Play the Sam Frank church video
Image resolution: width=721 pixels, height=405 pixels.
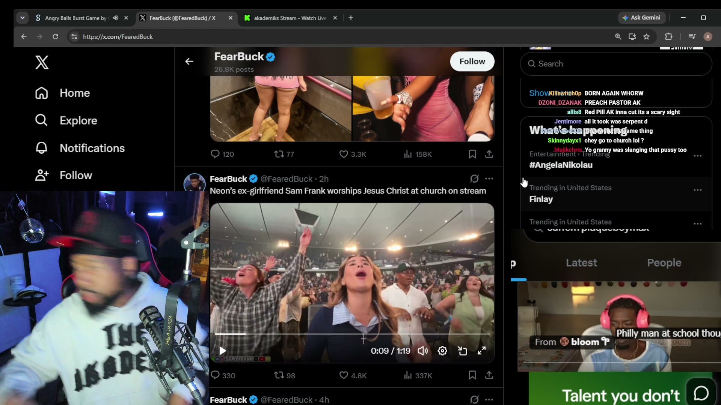[x=223, y=351]
